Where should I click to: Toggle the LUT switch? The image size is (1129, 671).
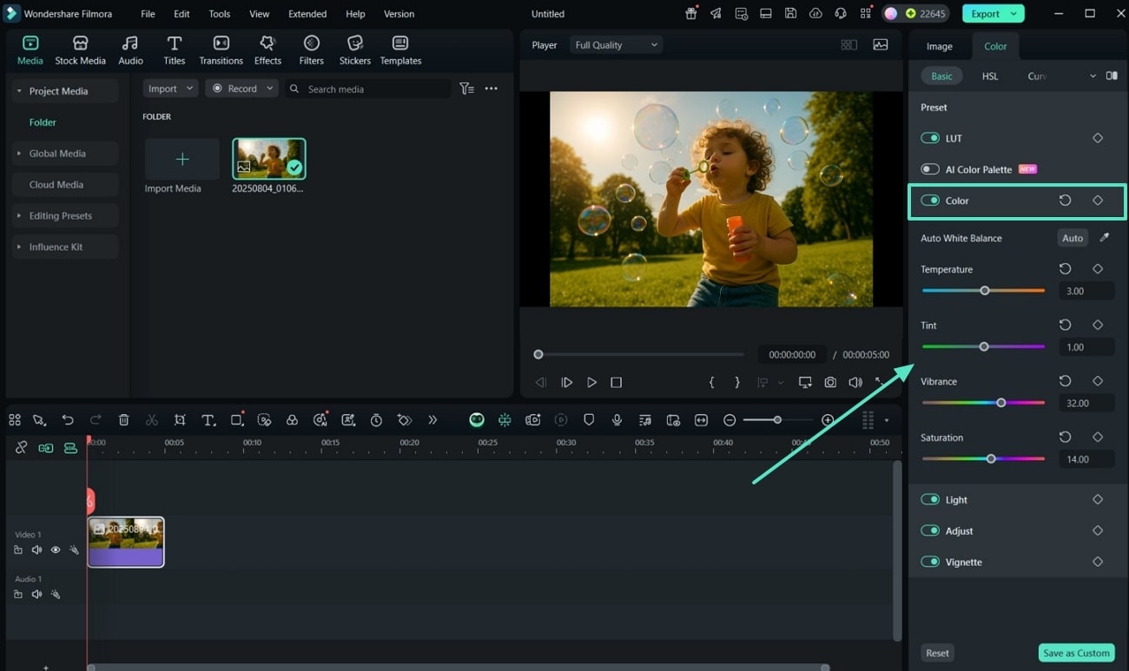click(x=930, y=138)
